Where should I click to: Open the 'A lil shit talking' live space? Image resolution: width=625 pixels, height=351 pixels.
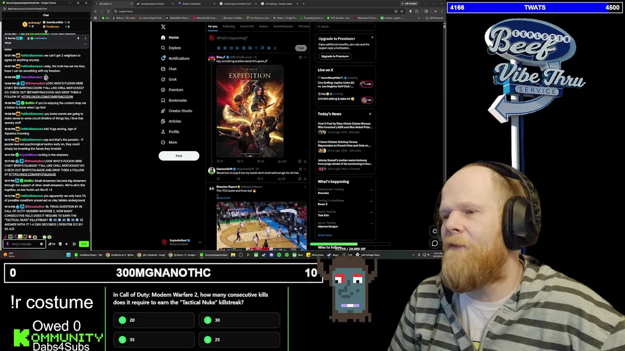click(x=345, y=97)
